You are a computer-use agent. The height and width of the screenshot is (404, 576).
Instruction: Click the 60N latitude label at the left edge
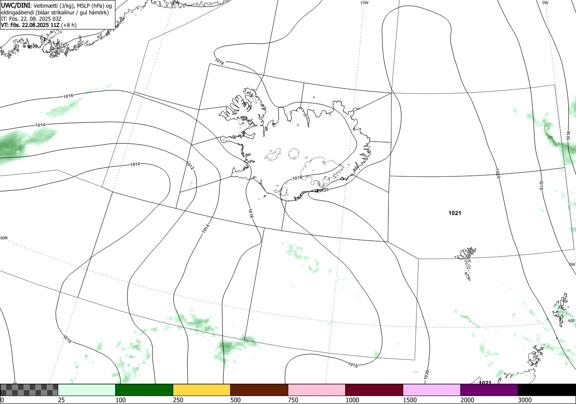click(4, 238)
